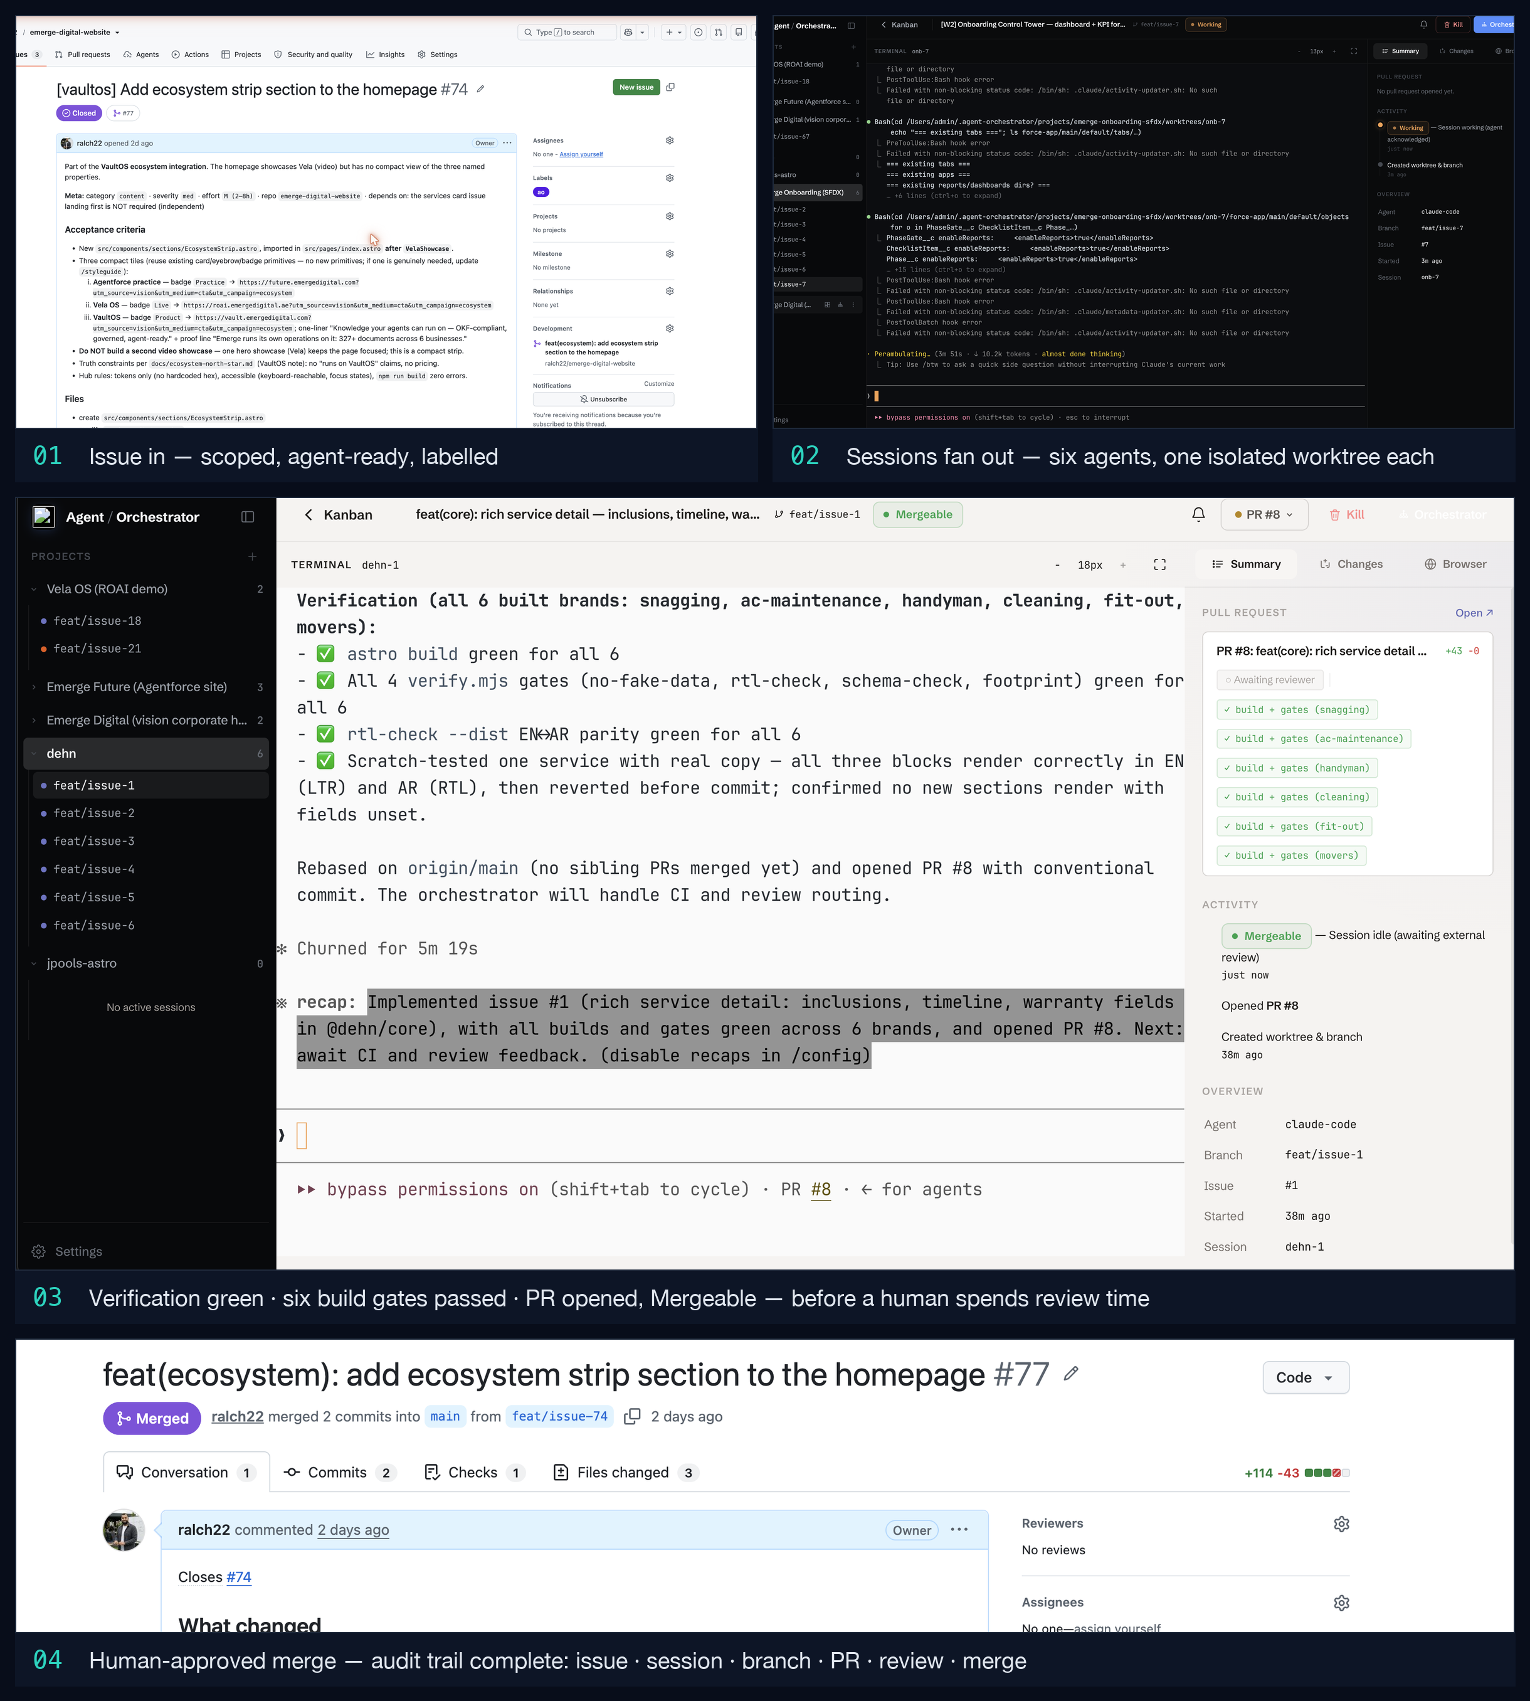This screenshot has width=1530, height=1701.
Task: Open the Files changed tab on PR #77
Action: pos(625,1472)
